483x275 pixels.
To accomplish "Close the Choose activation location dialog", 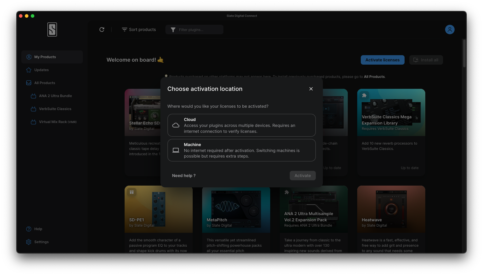I will 311,89.
